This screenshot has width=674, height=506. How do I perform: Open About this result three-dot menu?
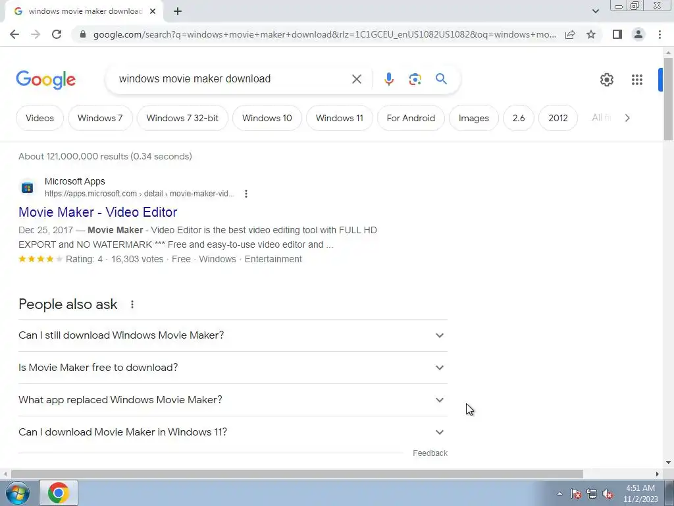coord(246,194)
